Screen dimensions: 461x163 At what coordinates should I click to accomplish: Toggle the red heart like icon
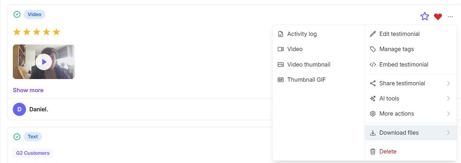(x=438, y=16)
